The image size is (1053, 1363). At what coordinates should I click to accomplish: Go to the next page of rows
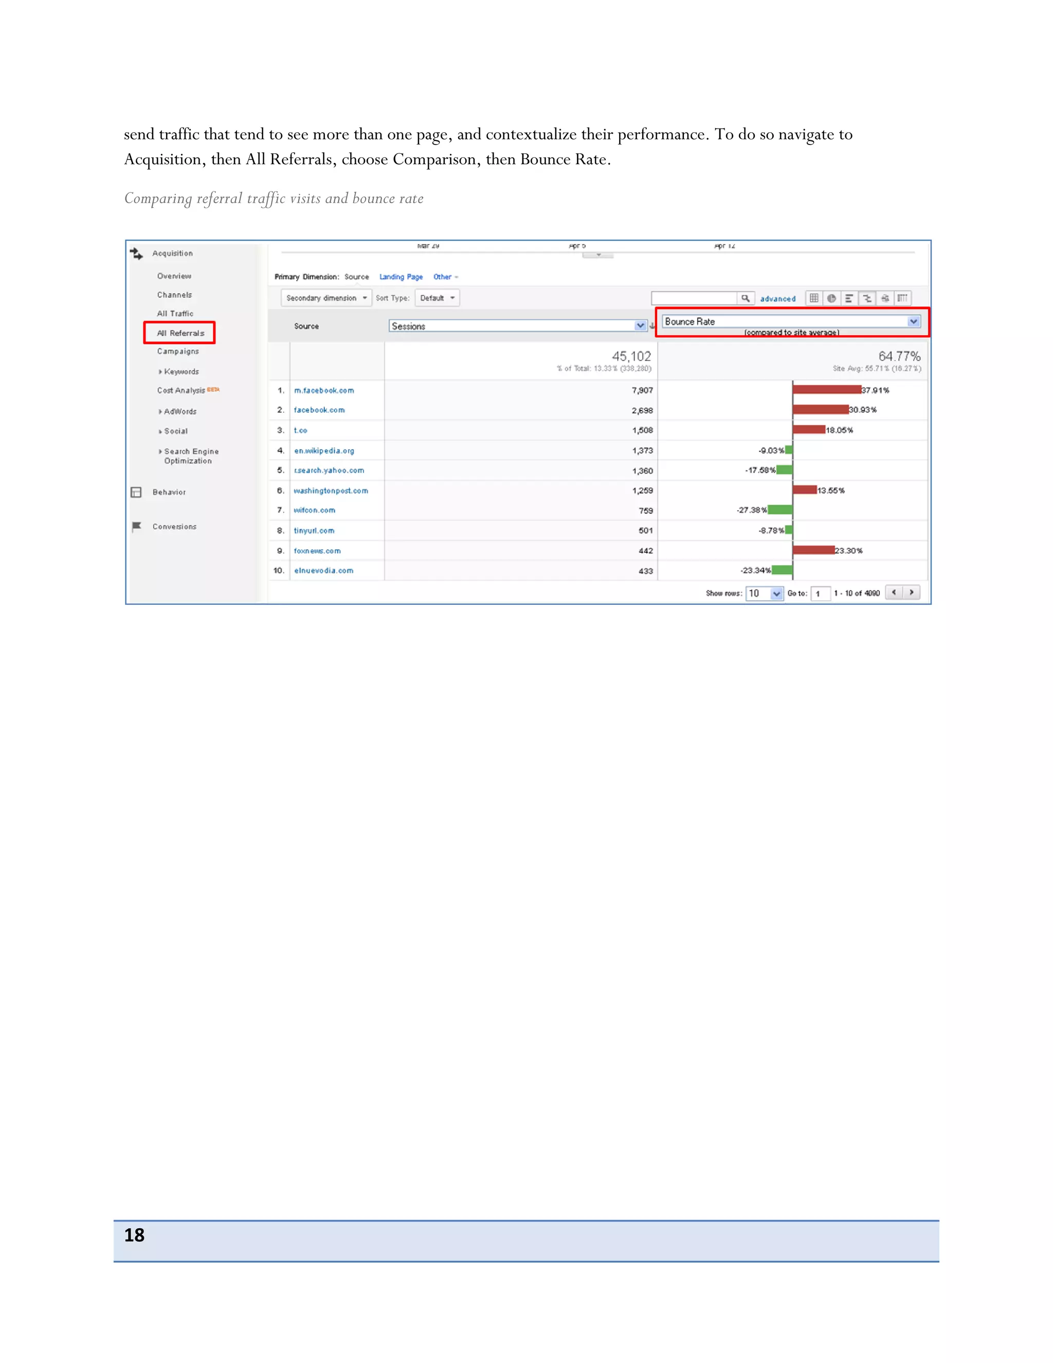912,592
